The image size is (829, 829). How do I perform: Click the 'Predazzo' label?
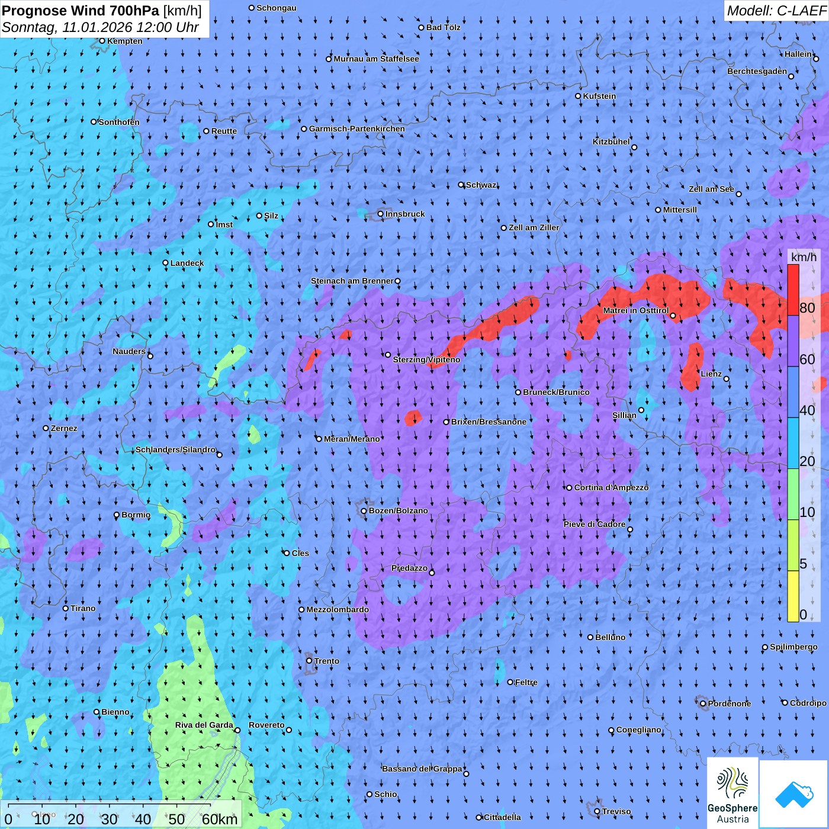point(410,568)
